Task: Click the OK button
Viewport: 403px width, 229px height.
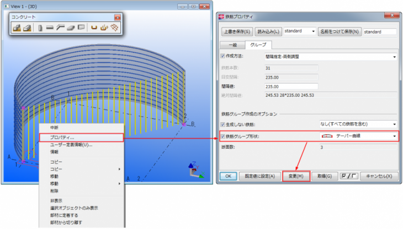Action: pyautogui.click(x=228, y=176)
